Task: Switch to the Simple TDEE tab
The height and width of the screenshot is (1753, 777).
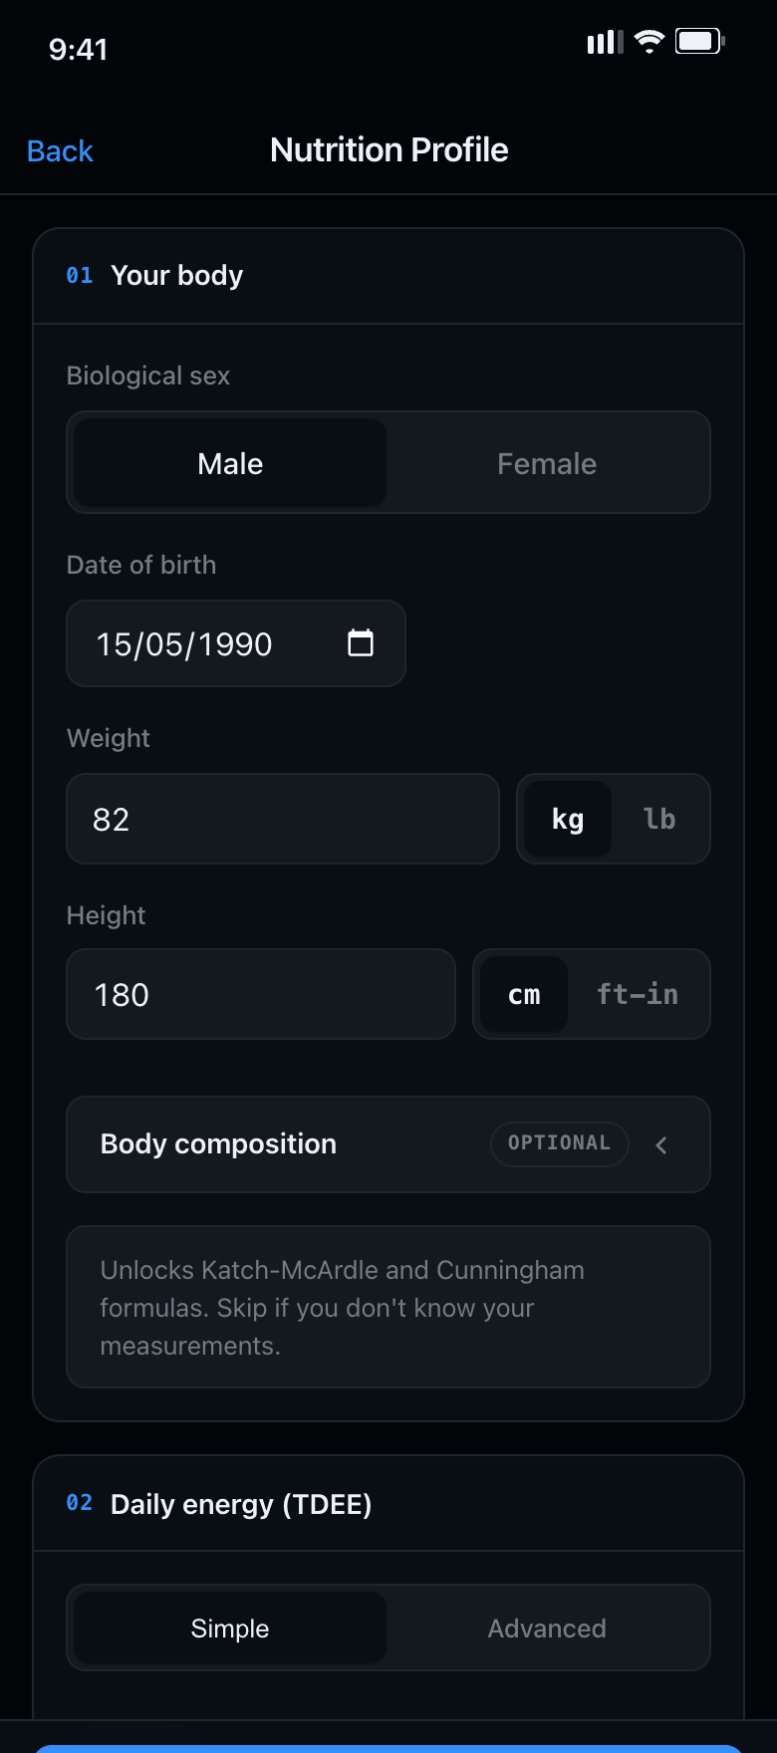Action: tap(230, 1628)
